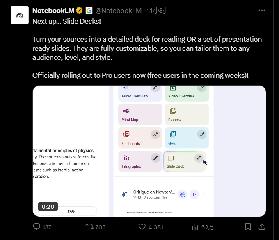Click the Google affiliation badge
This screenshot has width=279, height=240.
point(89,10)
